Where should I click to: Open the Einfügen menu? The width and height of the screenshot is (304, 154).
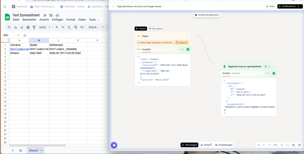point(57,19)
